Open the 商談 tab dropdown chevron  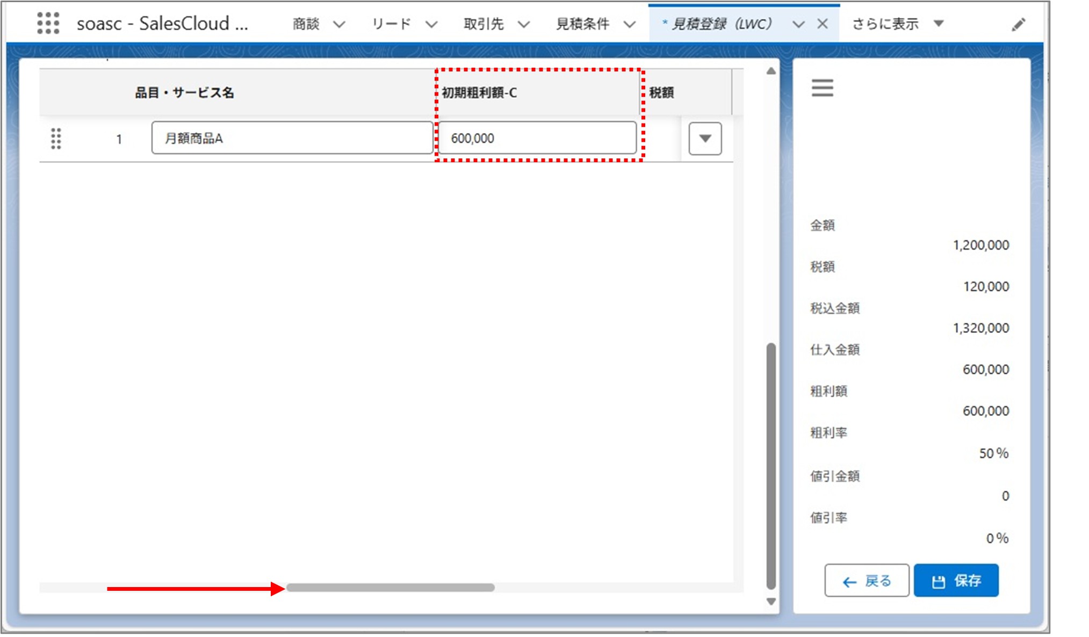339,24
